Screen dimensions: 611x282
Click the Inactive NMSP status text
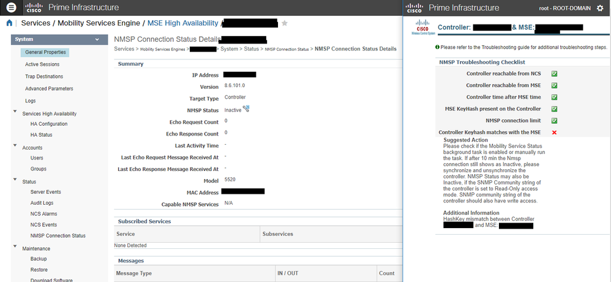233,110
